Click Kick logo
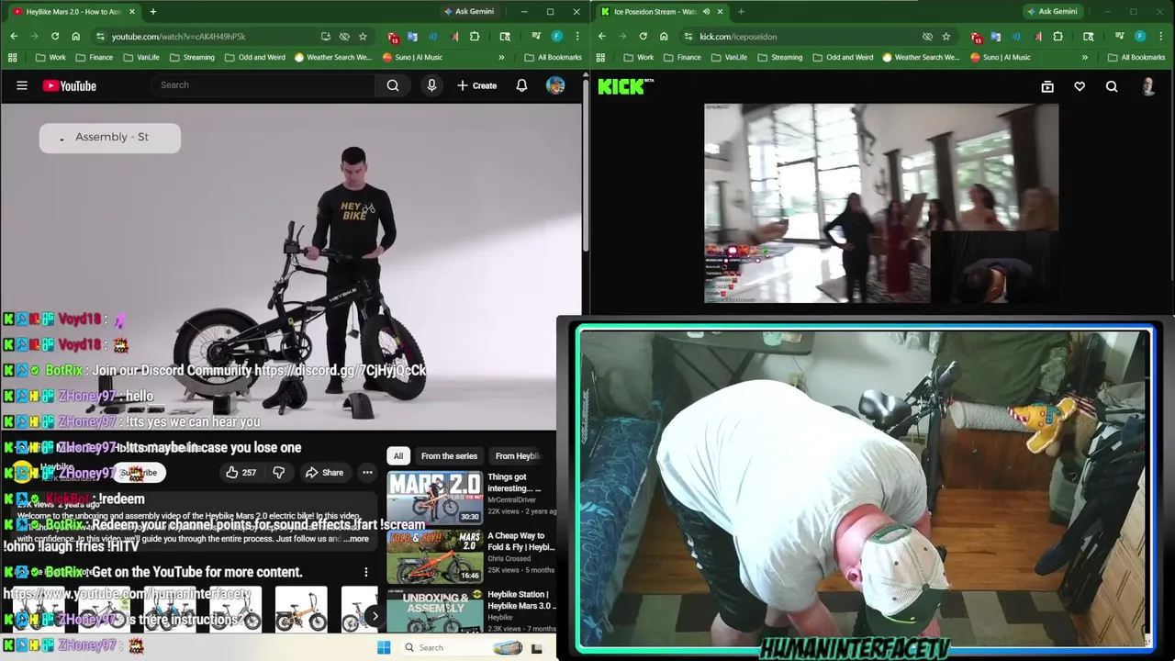The image size is (1175, 661). (621, 86)
